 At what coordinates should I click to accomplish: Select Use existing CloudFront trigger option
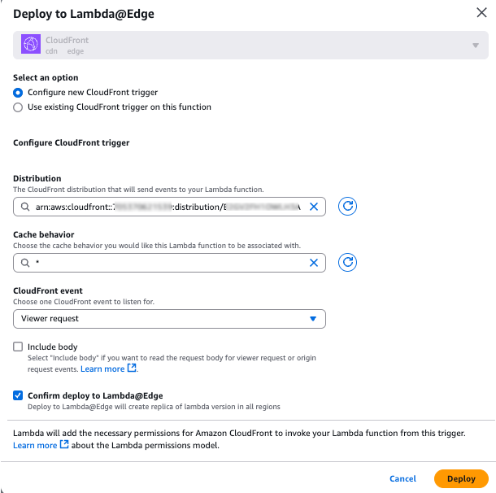point(19,107)
